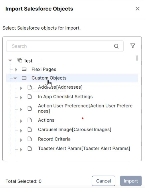Select Address[Addresses] in the tree

point(60,87)
